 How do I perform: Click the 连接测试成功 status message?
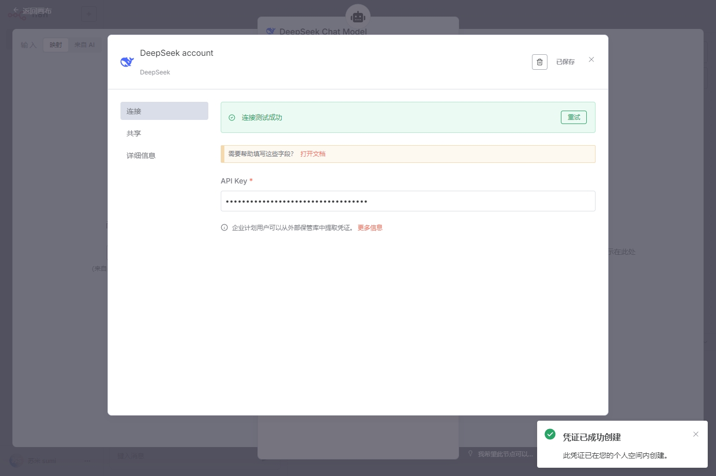click(262, 118)
